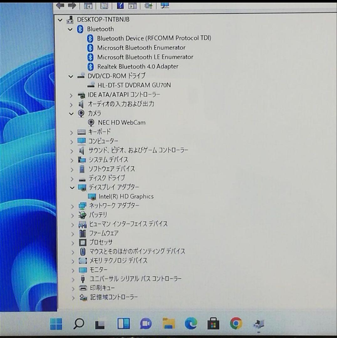Collapse the Bluetooth category
This screenshot has width=337, height=338.
(70, 29)
